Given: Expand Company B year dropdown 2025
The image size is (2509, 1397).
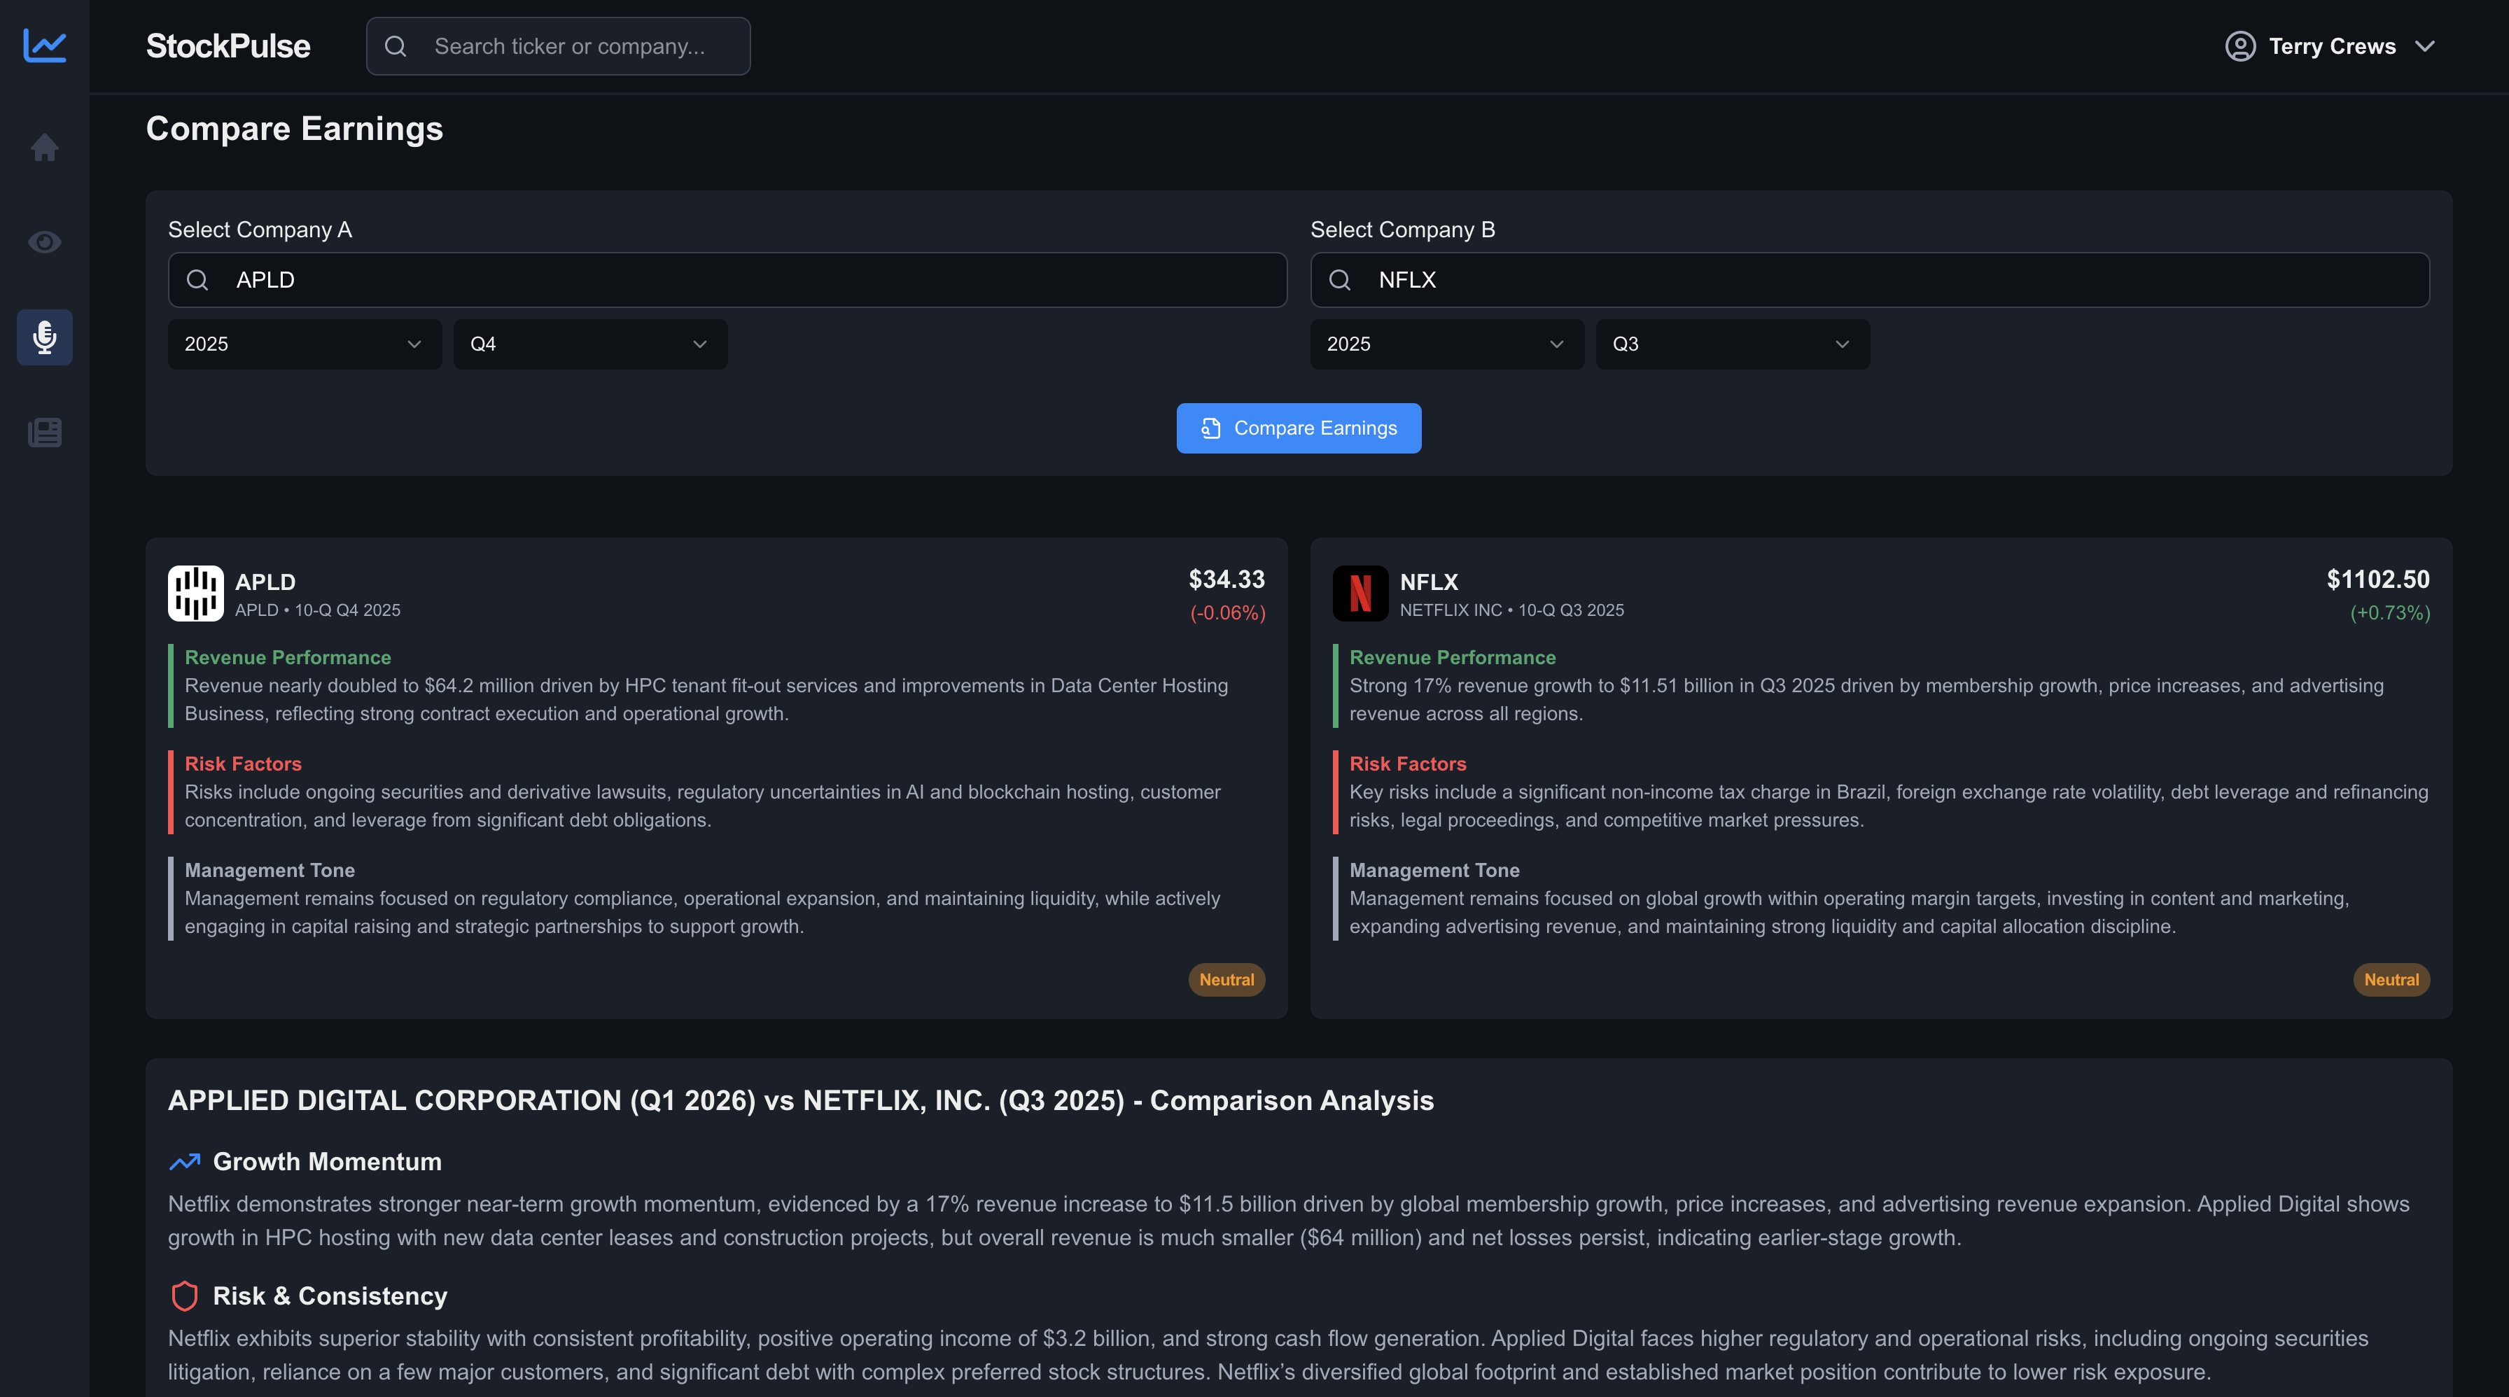Looking at the screenshot, I should click(x=1446, y=344).
